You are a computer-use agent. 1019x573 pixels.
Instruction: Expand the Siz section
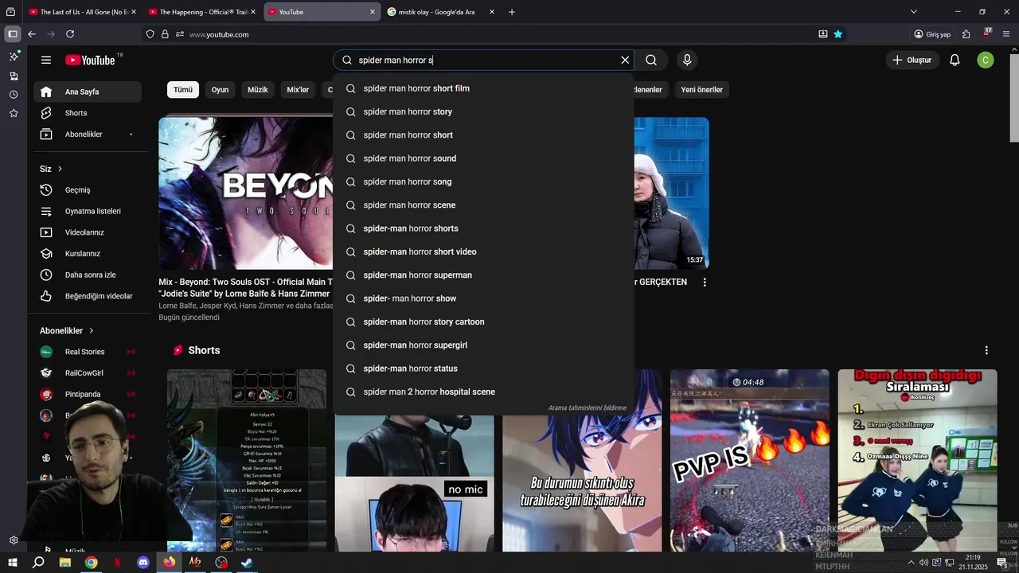click(51, 169)
